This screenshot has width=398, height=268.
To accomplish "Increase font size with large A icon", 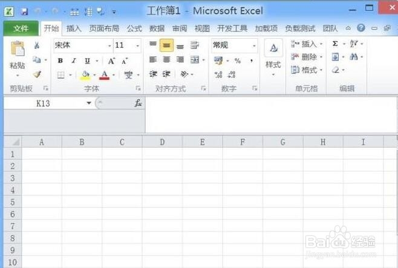I will (111, 61).
